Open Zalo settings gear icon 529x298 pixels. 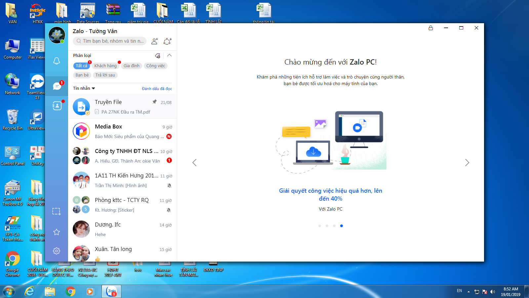pos(57,251)
